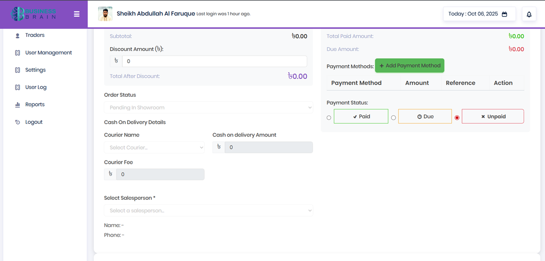This screenshot has width=545, height=261.
Task: Open notifications bell icon
Action: (x=529, y=14)
